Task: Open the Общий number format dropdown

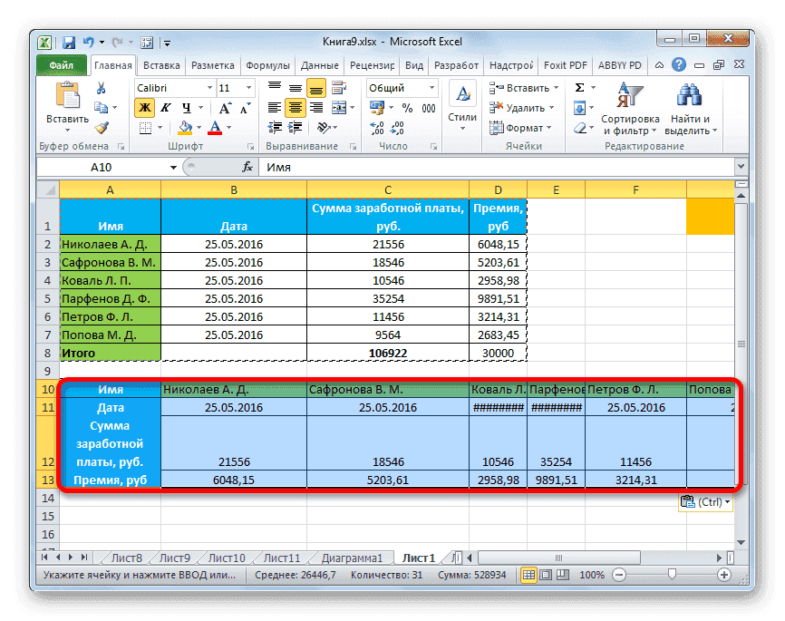Action: coord(431,87)
